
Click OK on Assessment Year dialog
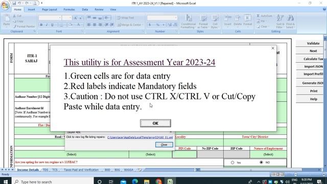click(155, 123)
